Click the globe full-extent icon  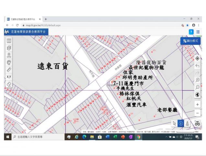pos(197,95)
